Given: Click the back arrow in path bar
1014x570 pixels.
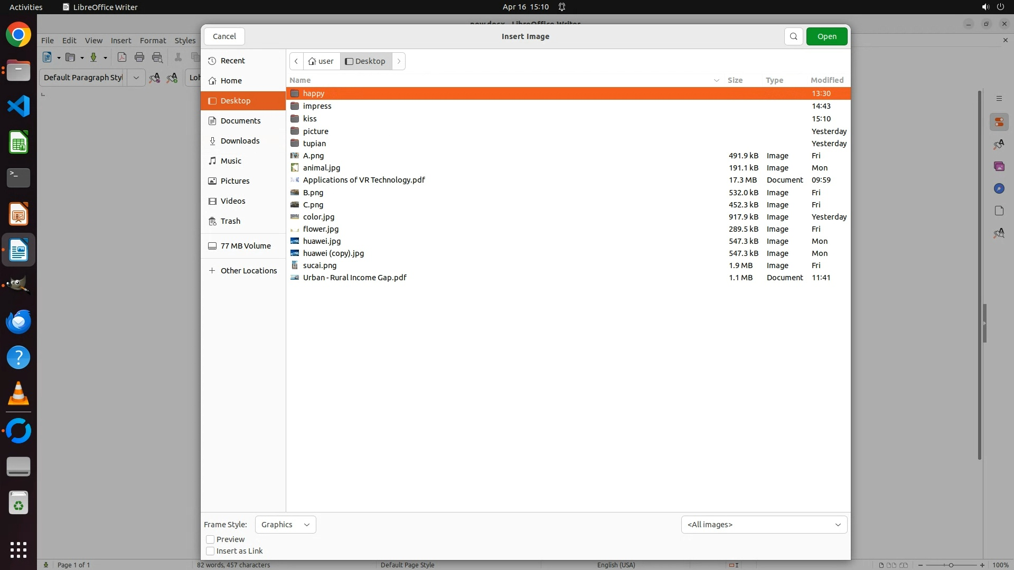Looking at the screenshot, I should point(296,61).
